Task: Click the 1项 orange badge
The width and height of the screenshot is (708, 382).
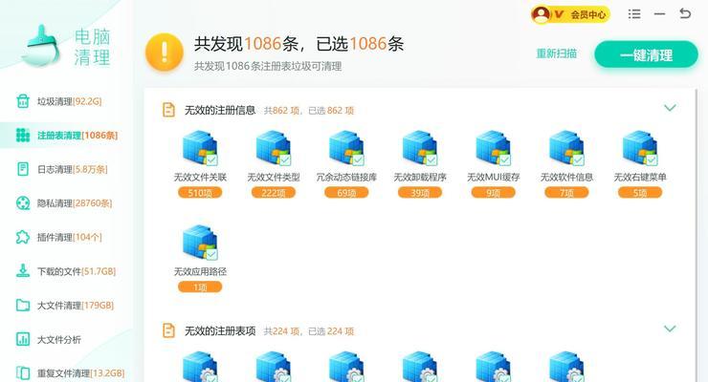Action: tap(200, 287)
